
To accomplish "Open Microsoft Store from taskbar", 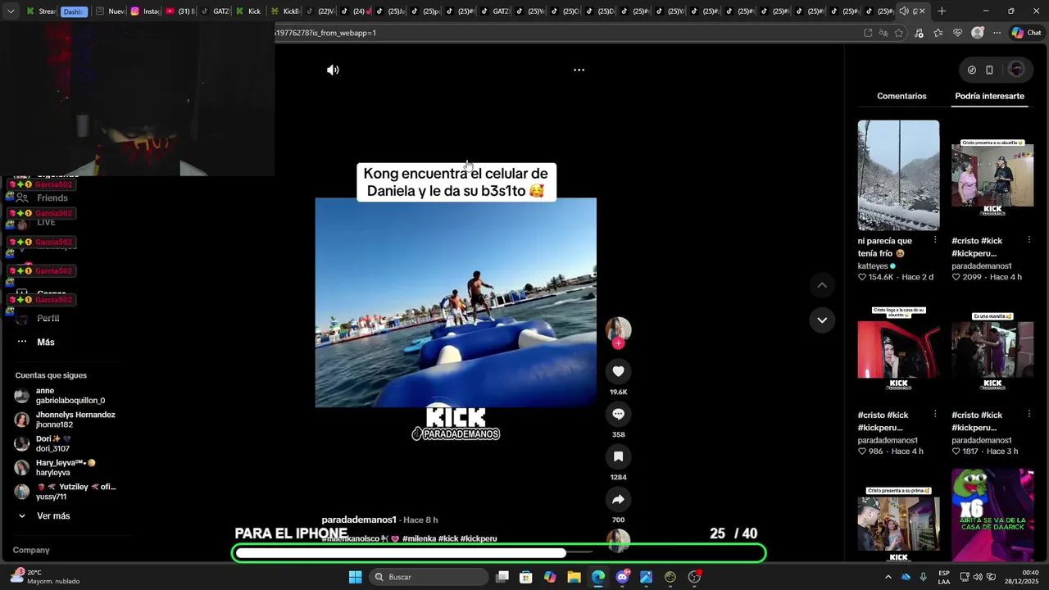I will 526,577.
